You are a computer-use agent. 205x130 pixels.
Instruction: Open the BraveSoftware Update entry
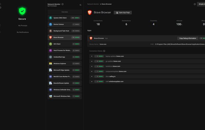pos(65,83)
